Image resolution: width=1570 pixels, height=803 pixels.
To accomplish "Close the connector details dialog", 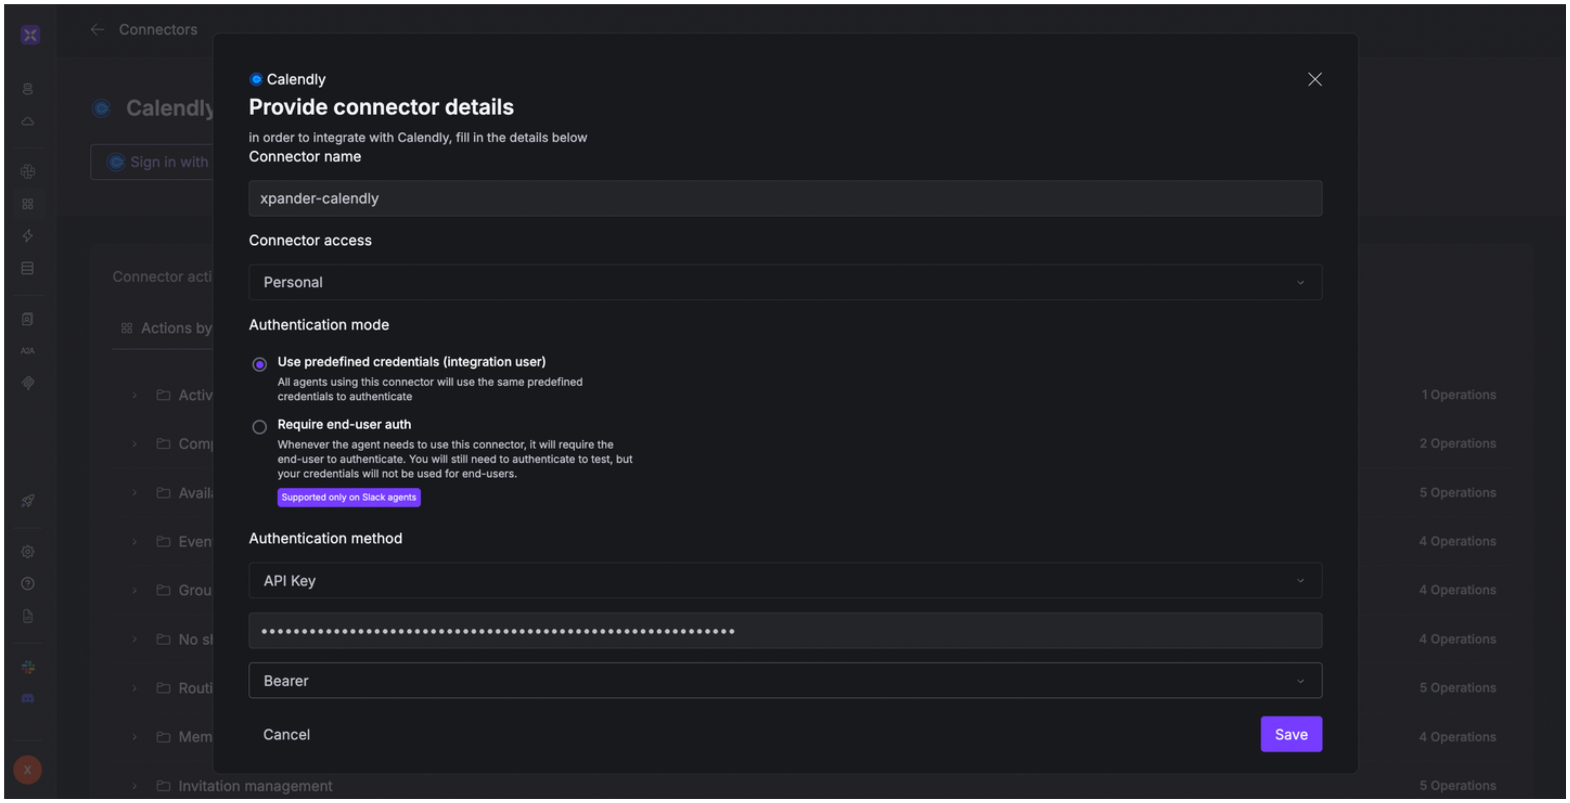I will point(1315,79).
